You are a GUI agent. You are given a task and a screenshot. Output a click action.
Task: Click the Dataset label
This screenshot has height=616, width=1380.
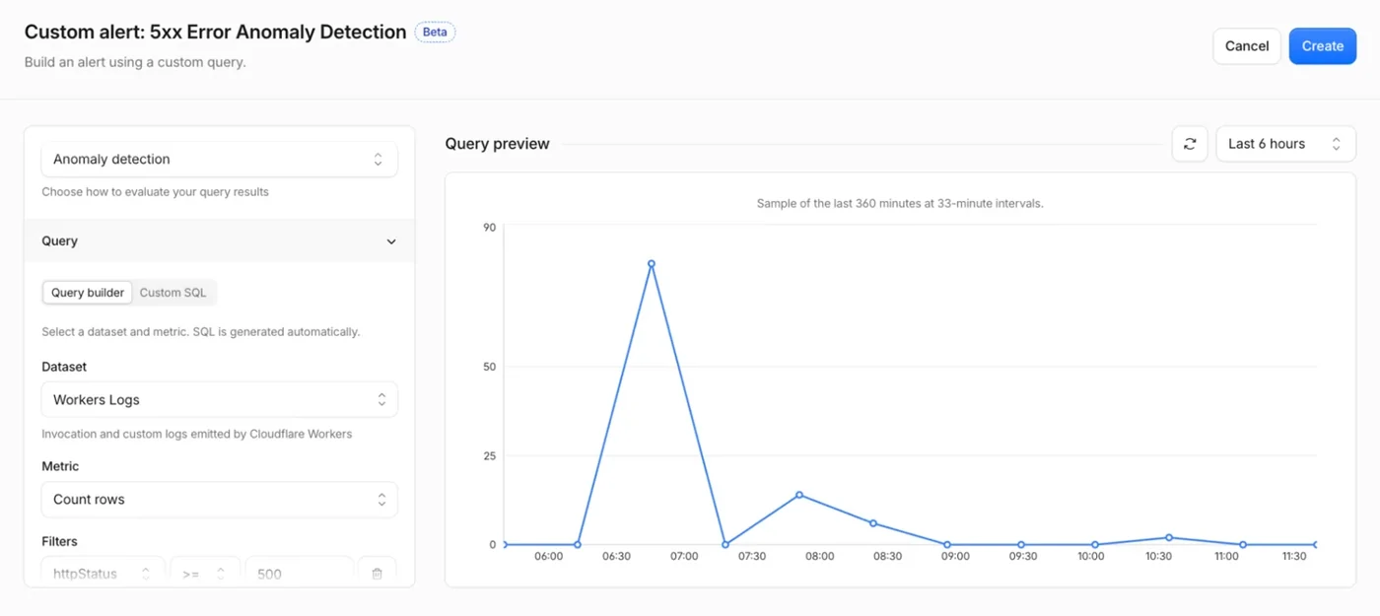(64, 367)
